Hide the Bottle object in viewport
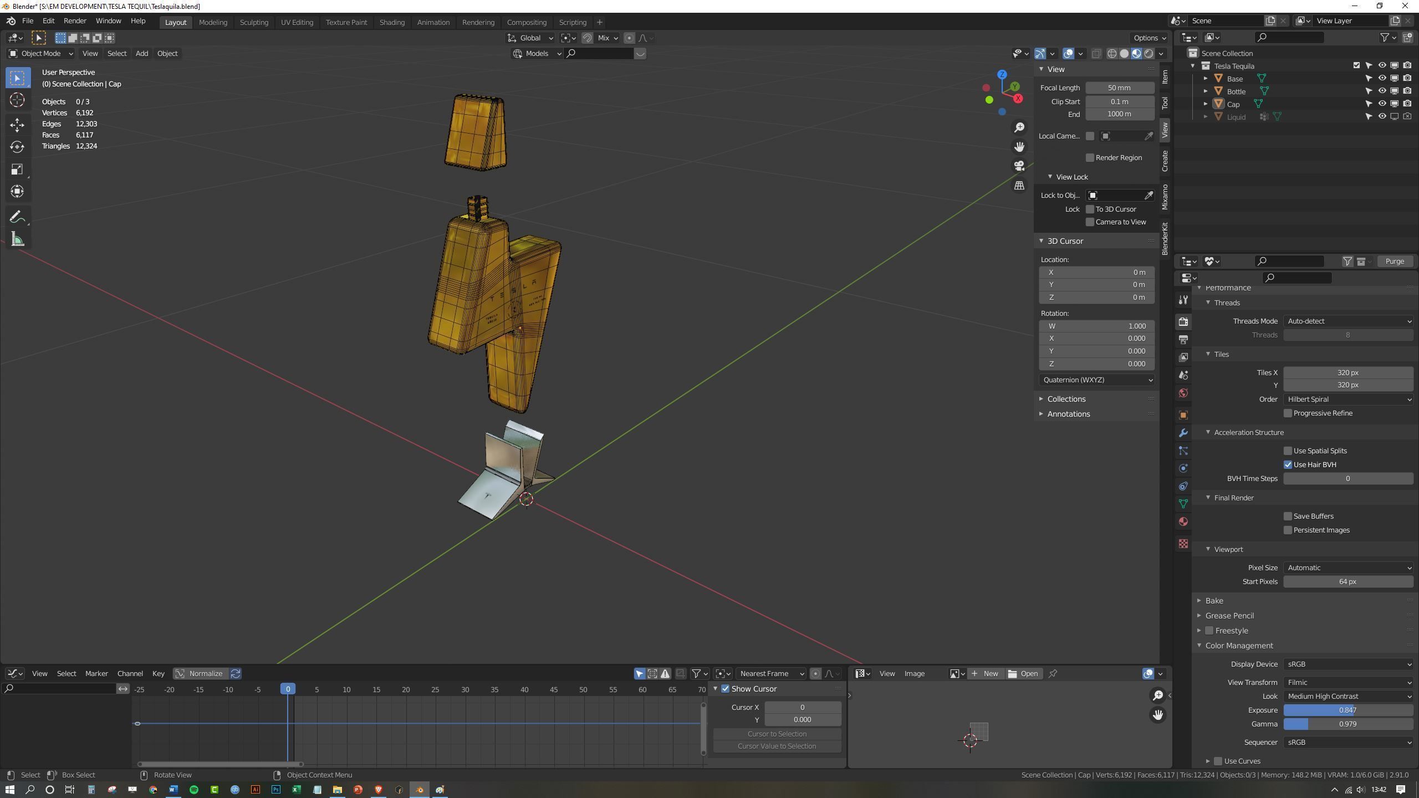 click(1382, 91)
